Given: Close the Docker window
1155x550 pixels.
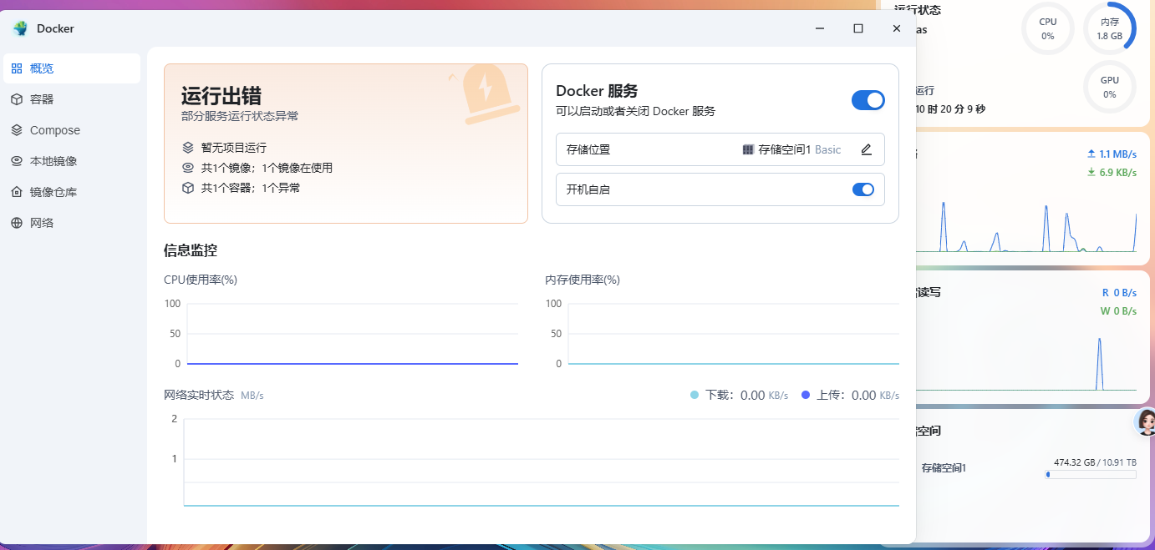Looking at the screenshot, I should [896, 28].
